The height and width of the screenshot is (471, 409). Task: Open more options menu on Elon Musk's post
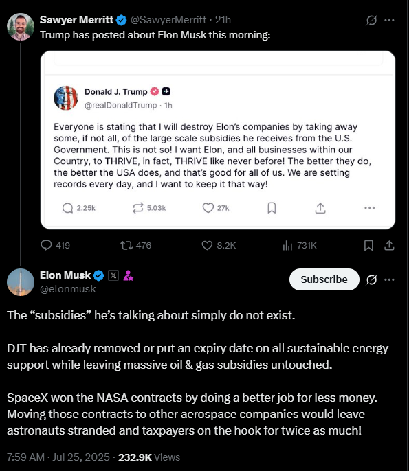389,279
